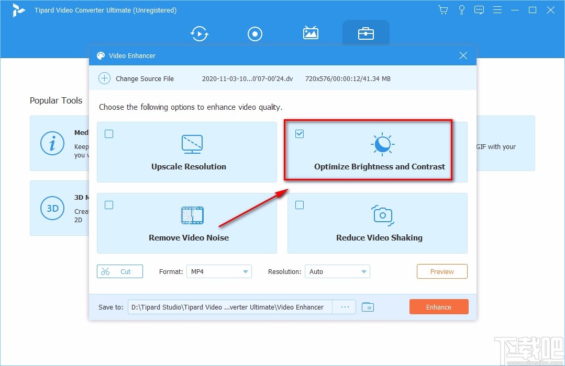Click the Media info 'i' icon in main window
This screenshot has width=565, height=366.
[52, 143]
